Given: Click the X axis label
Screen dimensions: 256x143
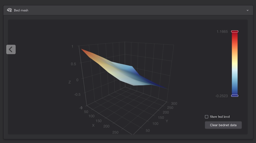Looking at the screenshot, I should click(x=93, y=125).
